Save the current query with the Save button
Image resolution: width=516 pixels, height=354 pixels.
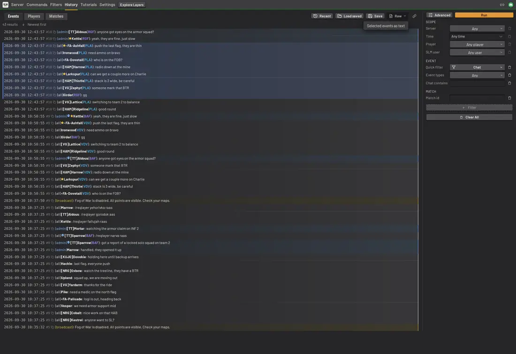tap(375, 16)
